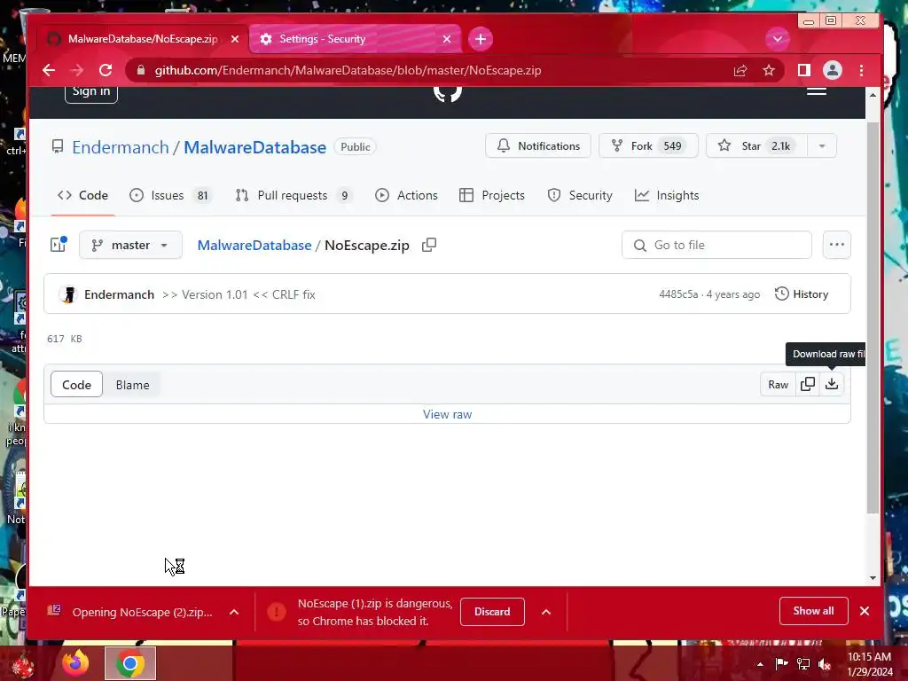Switch to the Settings - Security tab
This screenshot has width=908, height=681.
pyautogui.click(x=356, y=39)
